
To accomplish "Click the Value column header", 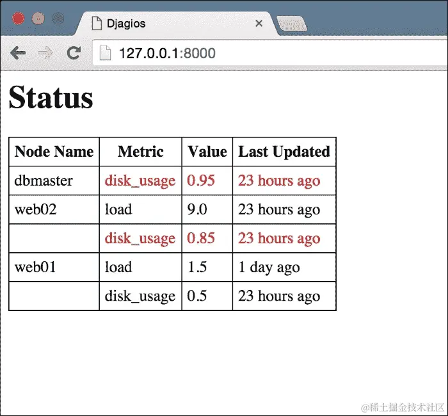I will [207, 152].
